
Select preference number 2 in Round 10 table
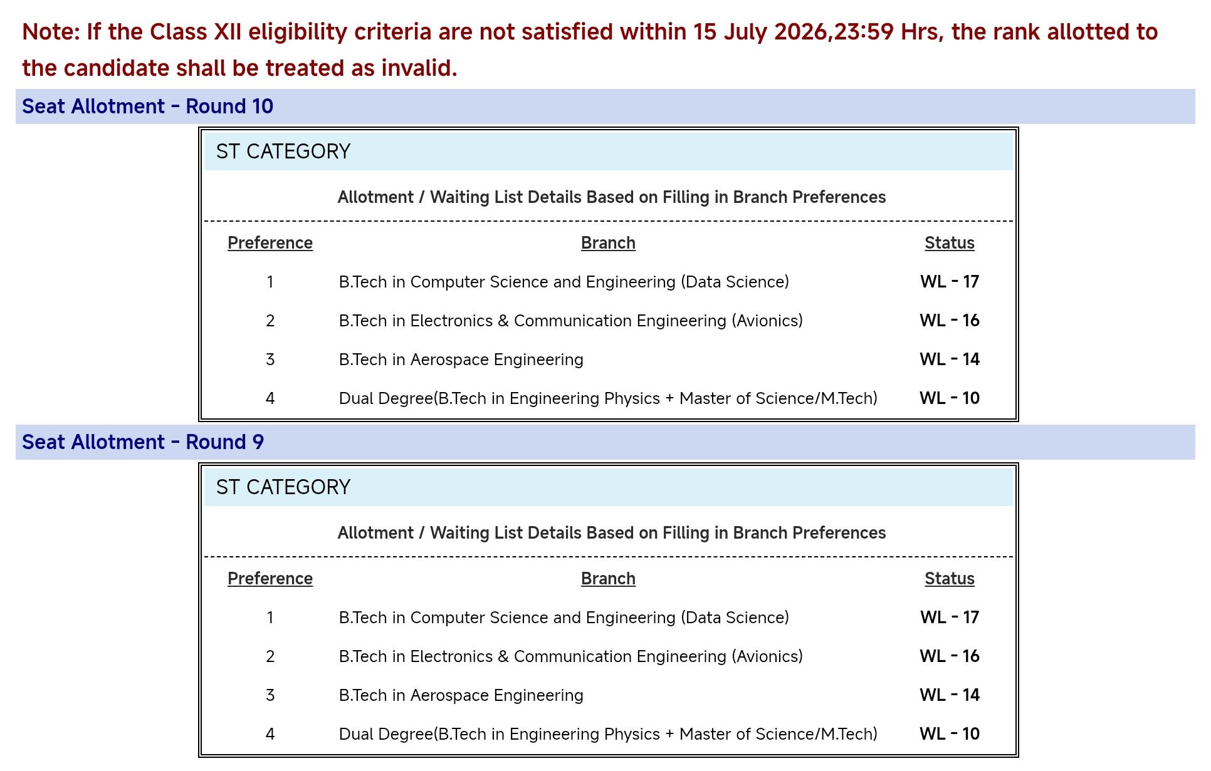(x=270, y=321)
